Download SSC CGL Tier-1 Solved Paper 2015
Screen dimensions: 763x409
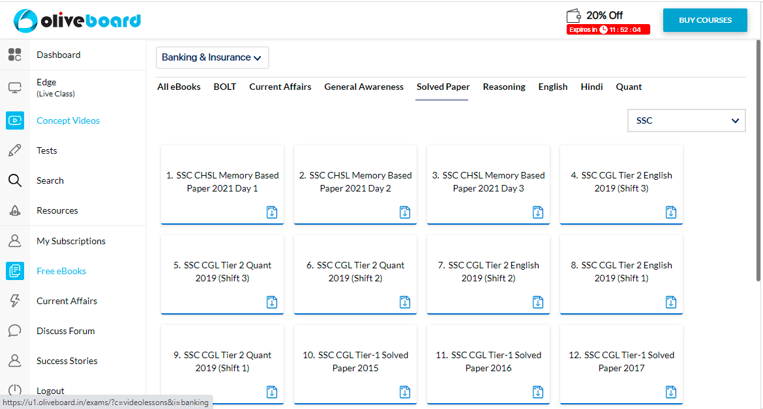(x=405, y=392)
